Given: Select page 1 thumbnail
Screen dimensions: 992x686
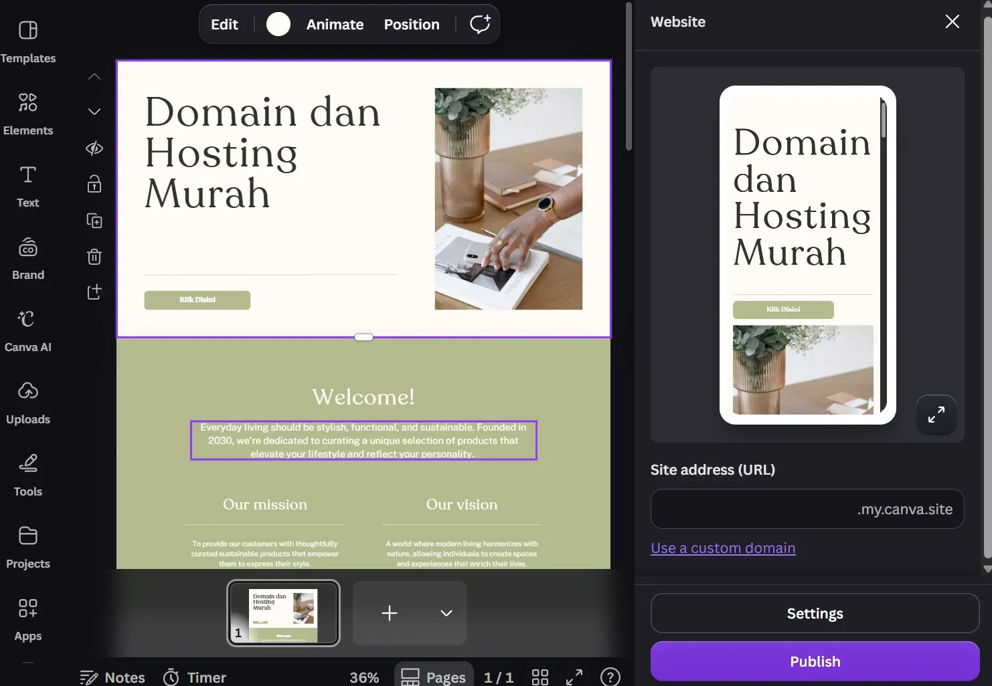Looking at the screenshot, I should pos(283,613).
